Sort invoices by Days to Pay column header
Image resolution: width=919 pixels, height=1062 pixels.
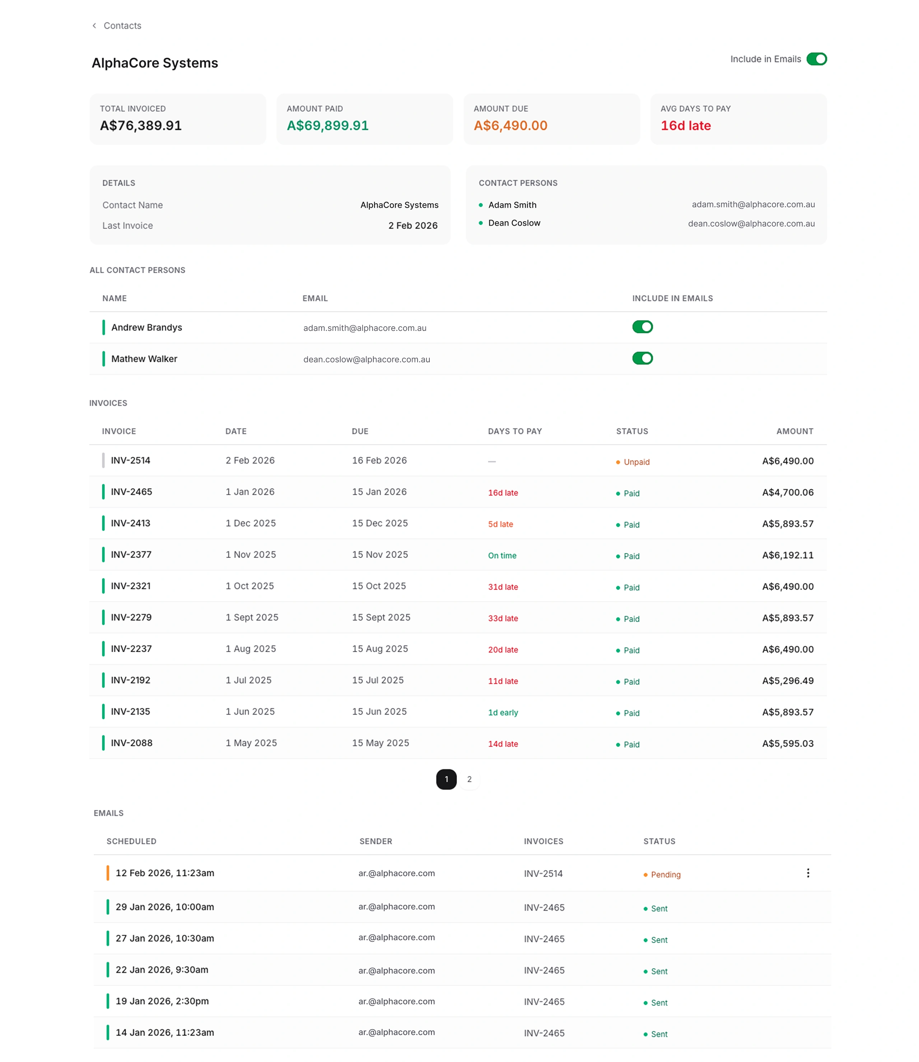pos(514,431)
